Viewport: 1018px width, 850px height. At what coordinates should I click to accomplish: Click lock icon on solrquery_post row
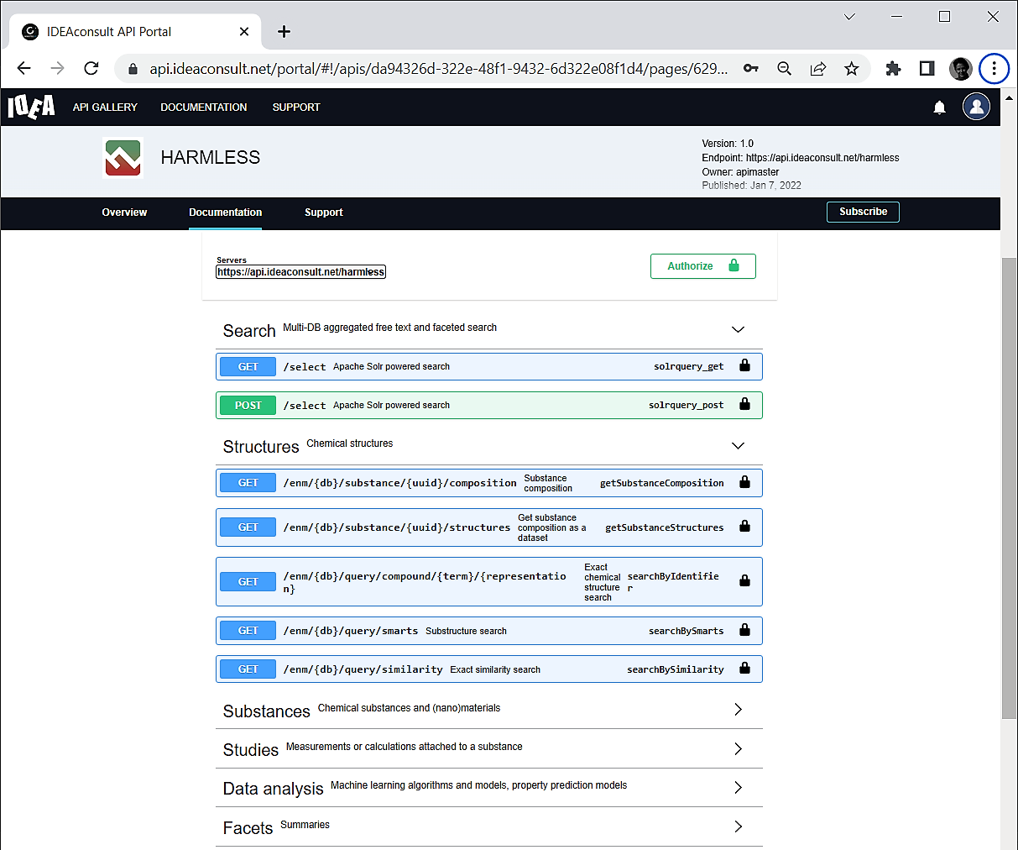click(744, 405)
